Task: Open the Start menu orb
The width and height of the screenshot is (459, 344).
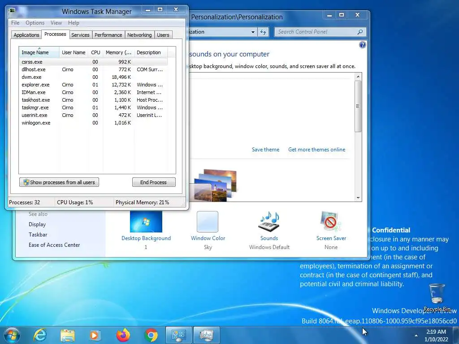Action: [12, 335]
